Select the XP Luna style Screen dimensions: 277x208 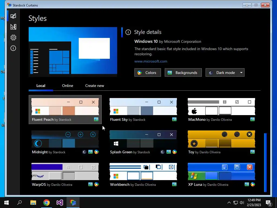[221, 175]
